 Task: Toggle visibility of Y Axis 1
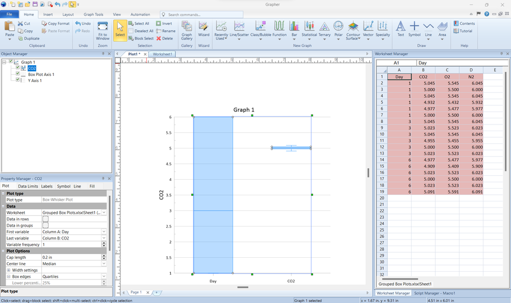pyautogui.click(x=18, y=80)
